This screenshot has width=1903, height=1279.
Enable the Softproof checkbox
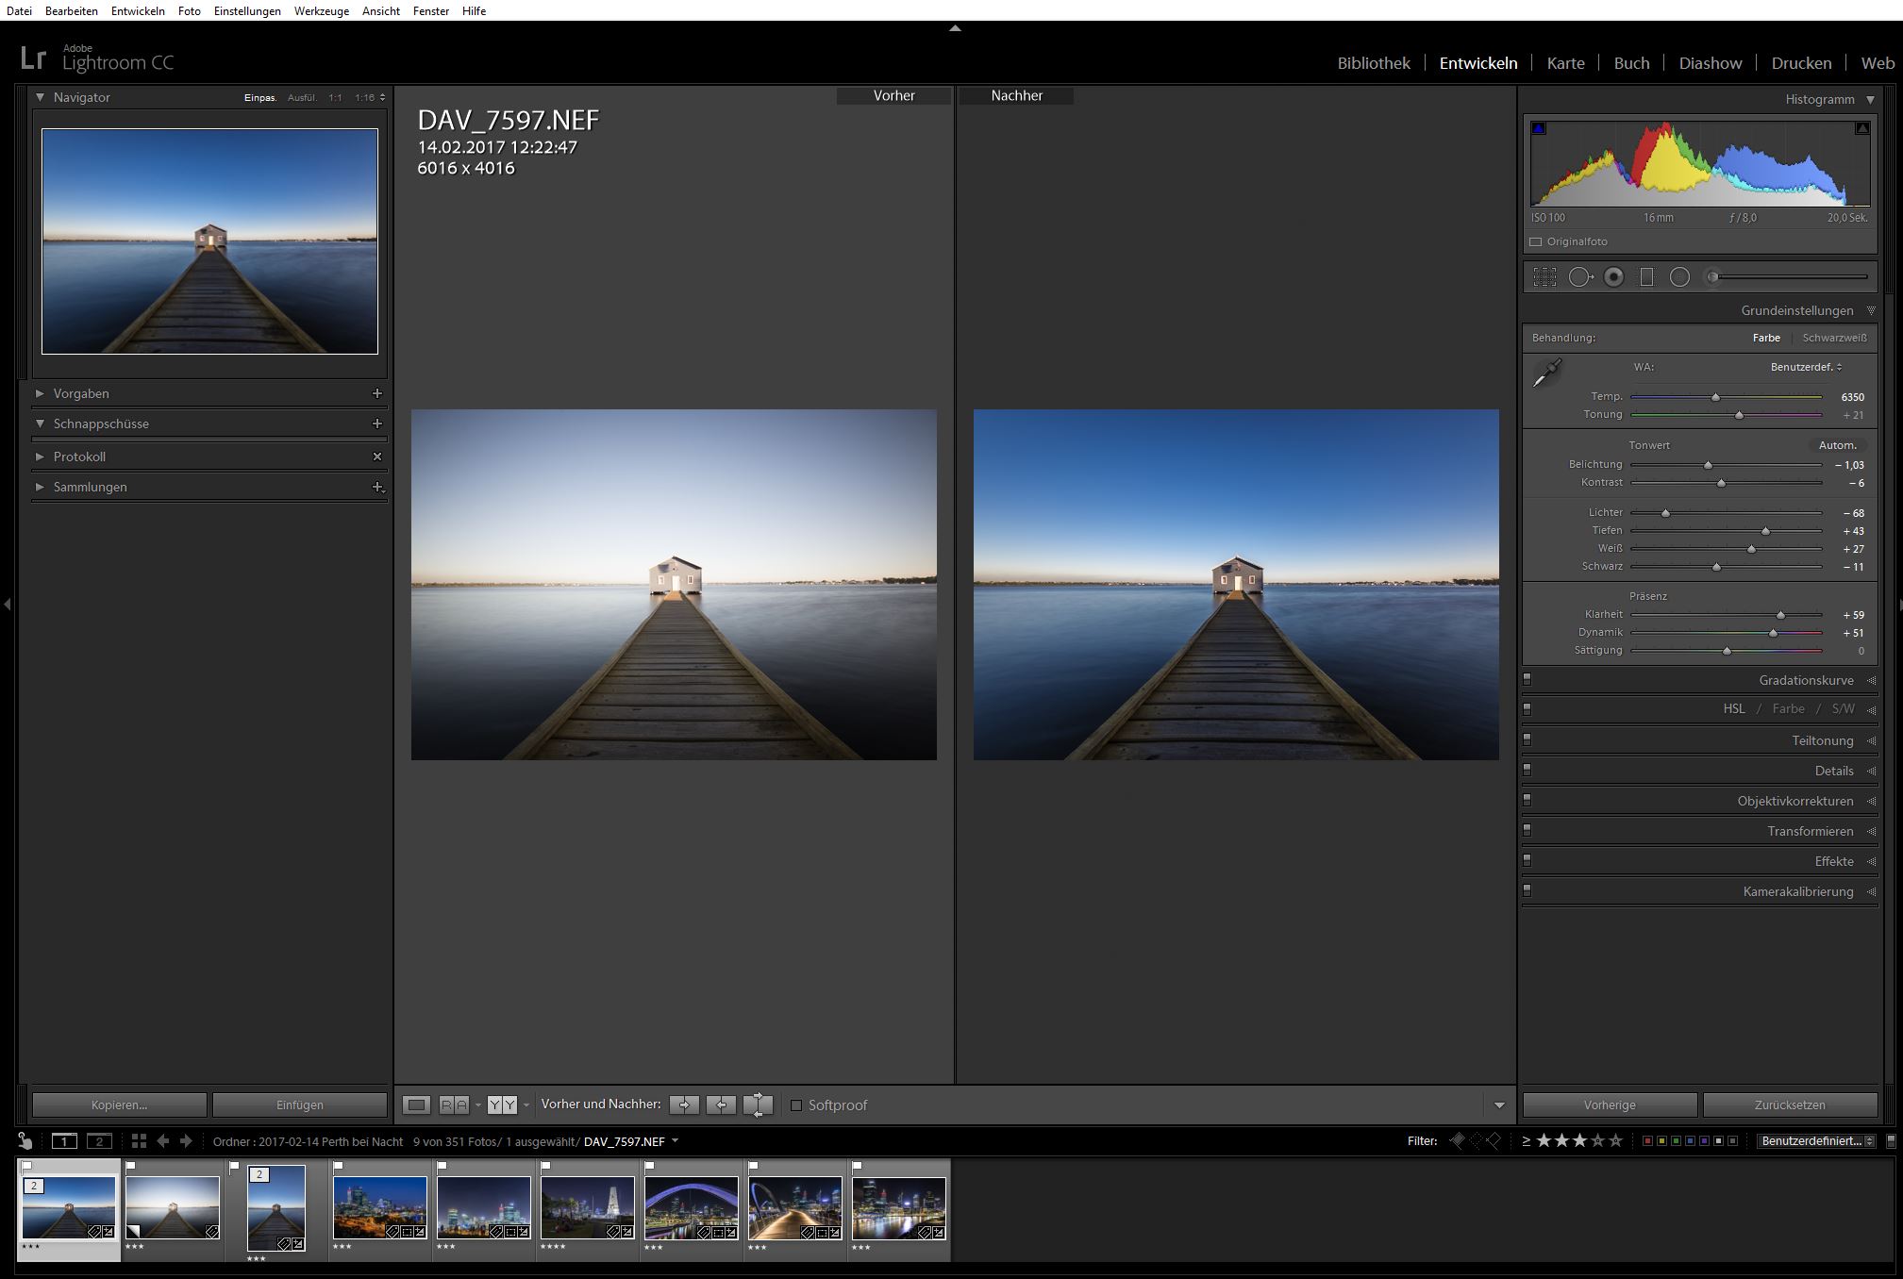[796, 1105]
